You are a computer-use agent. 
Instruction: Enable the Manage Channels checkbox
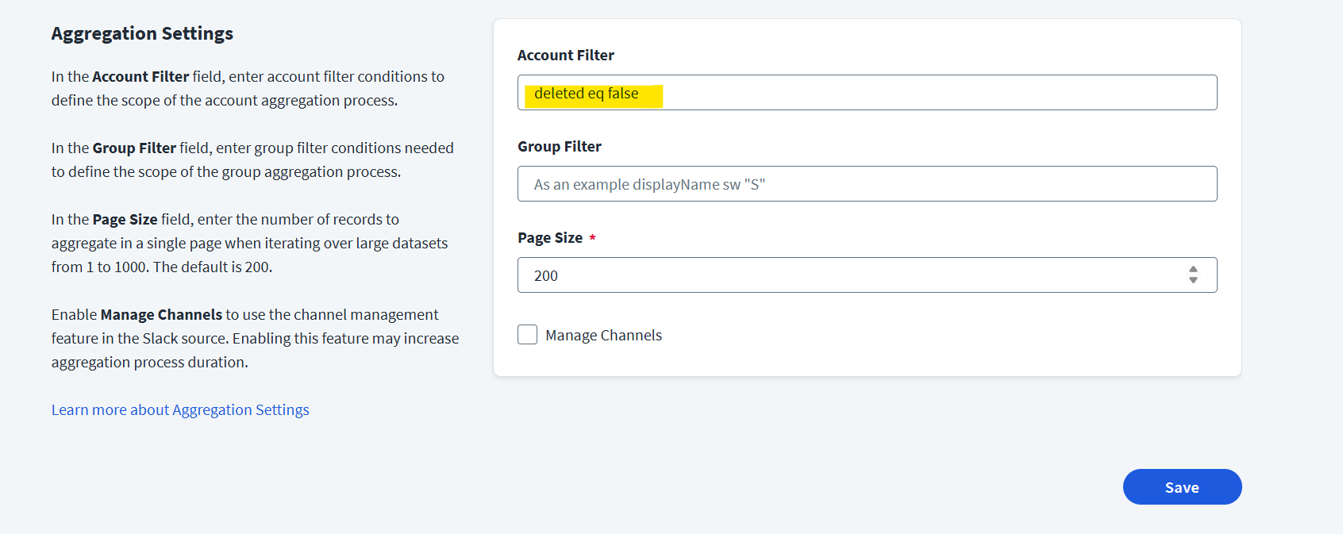tap(527, 335)
